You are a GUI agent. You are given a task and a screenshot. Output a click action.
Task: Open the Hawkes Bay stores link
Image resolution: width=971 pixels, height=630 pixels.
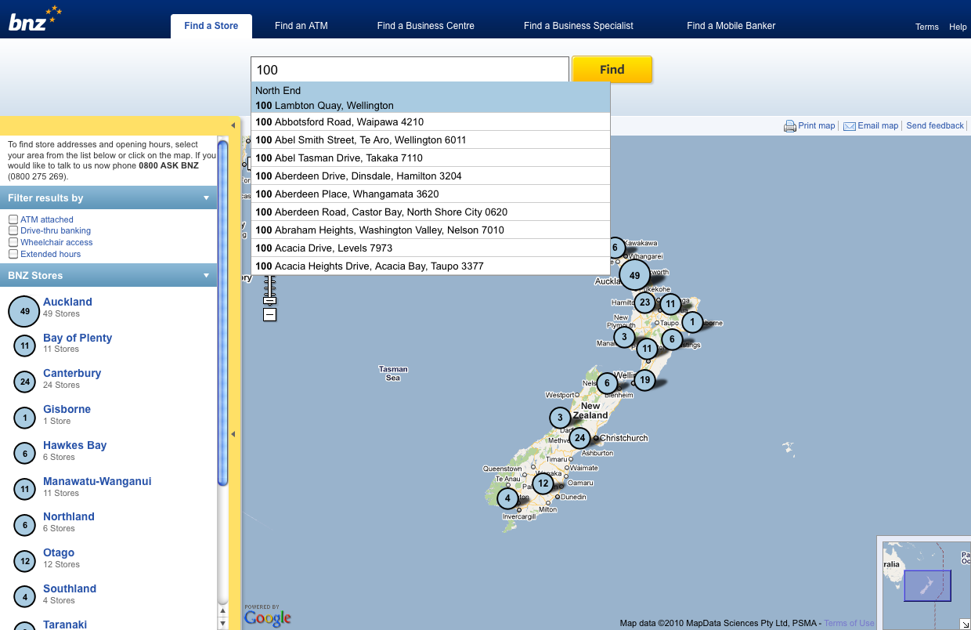click(74, 445)
